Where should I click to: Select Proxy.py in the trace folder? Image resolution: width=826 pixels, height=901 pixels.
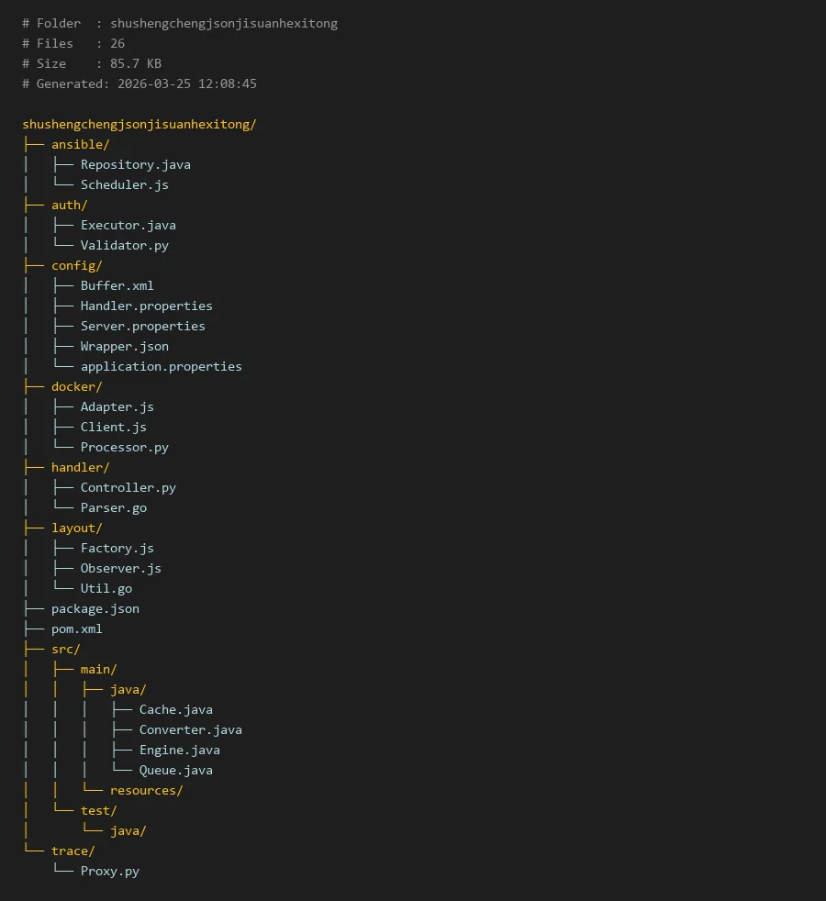coord(109,871)
